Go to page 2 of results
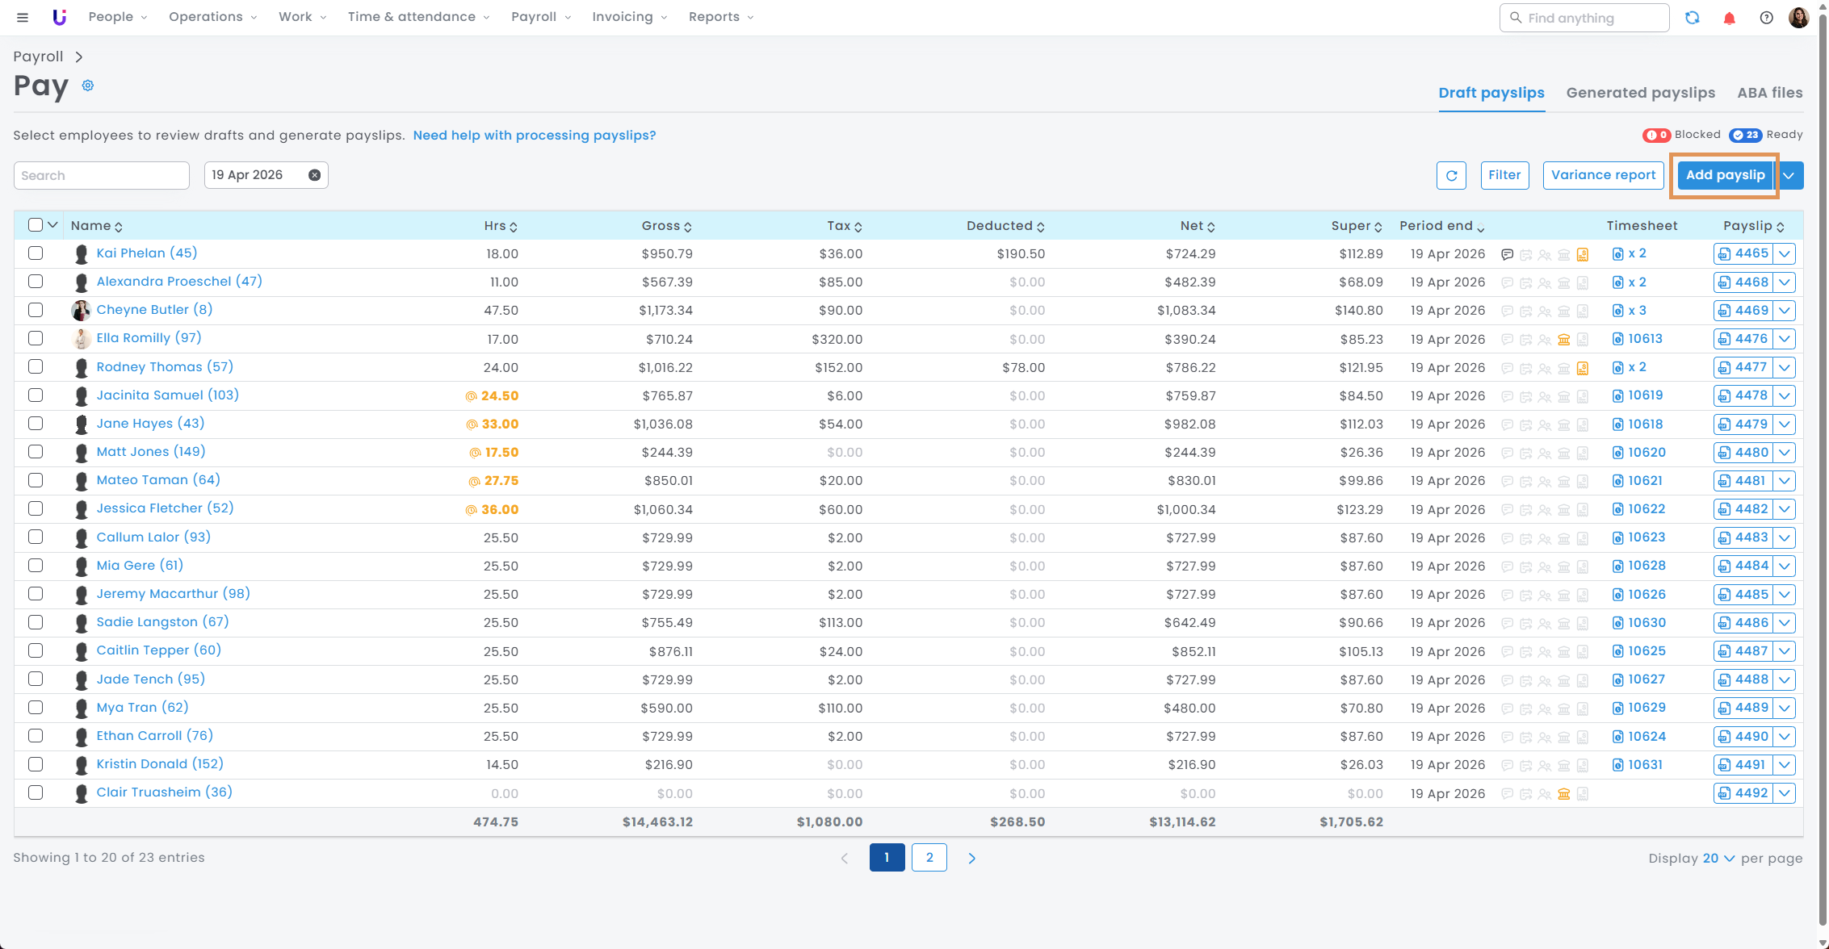The height and width of the screenshot is (949, 1829). pos(929,858)
